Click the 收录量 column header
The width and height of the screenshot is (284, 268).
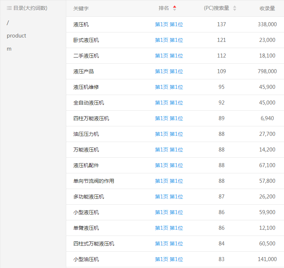(x=267, y=8)
